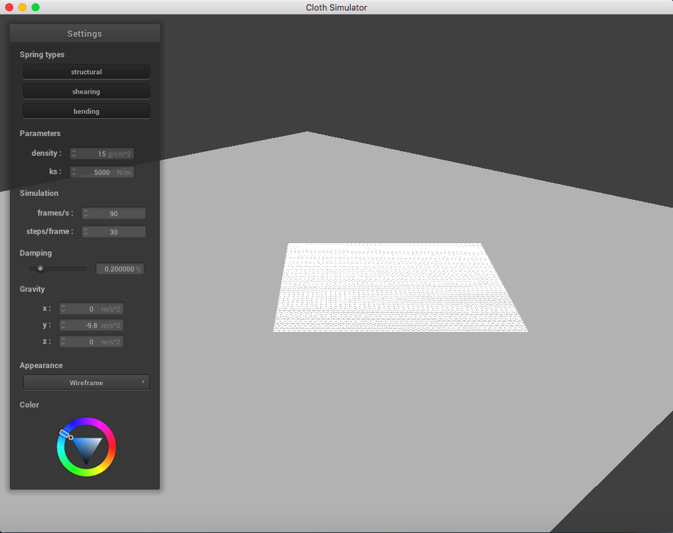Click the density spinner arrows
This screenshot has height=533, width=673.
[x=74, y=154]
